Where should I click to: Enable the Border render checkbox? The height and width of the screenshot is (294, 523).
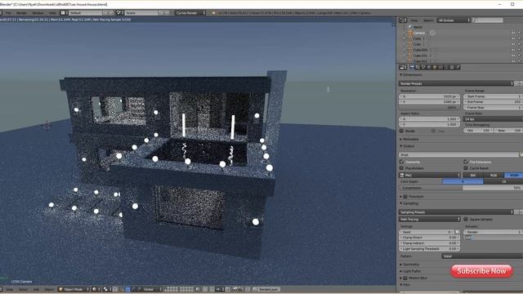[x=401, y=131]
